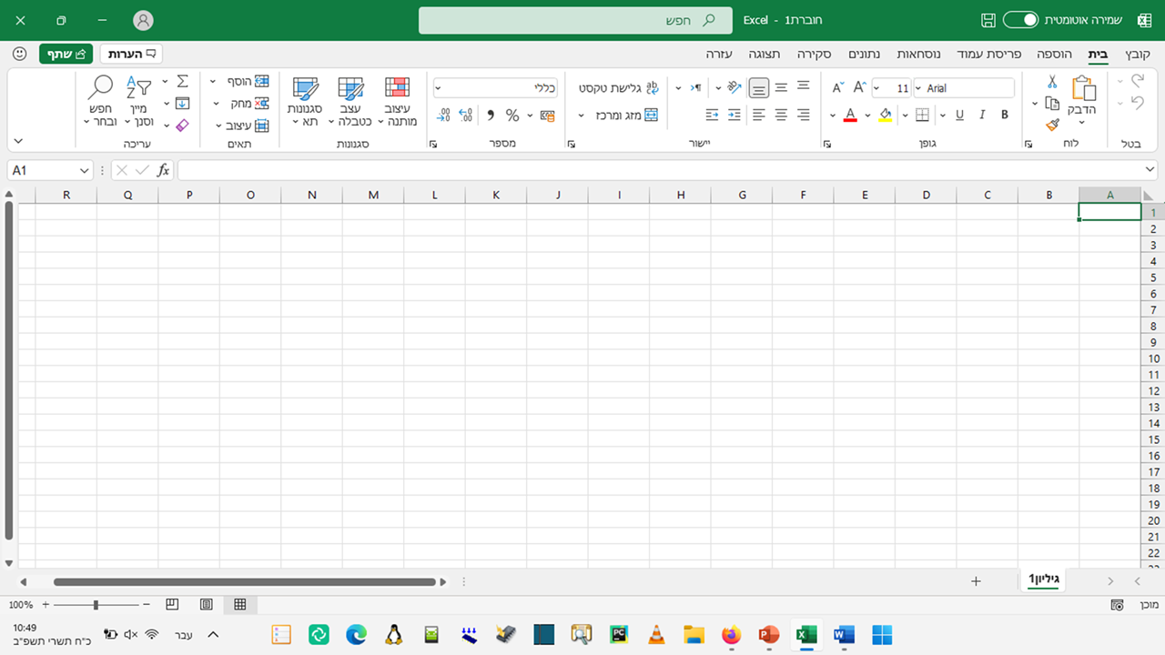Click the scissors Cut icon
1165x655 pixels.
[x=1052, y=82]
